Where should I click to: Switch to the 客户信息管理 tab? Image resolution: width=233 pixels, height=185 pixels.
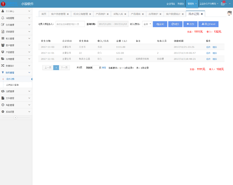[58, 14]
